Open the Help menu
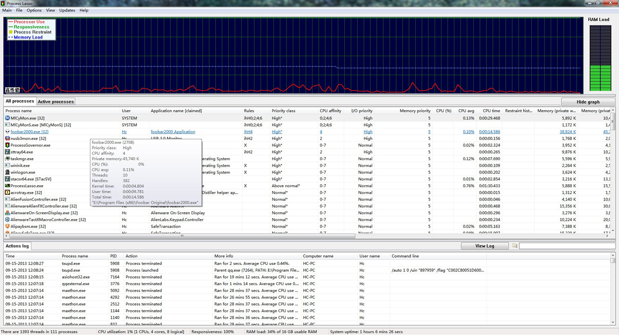Screen dimensions: 619x335 coord(84,10)
